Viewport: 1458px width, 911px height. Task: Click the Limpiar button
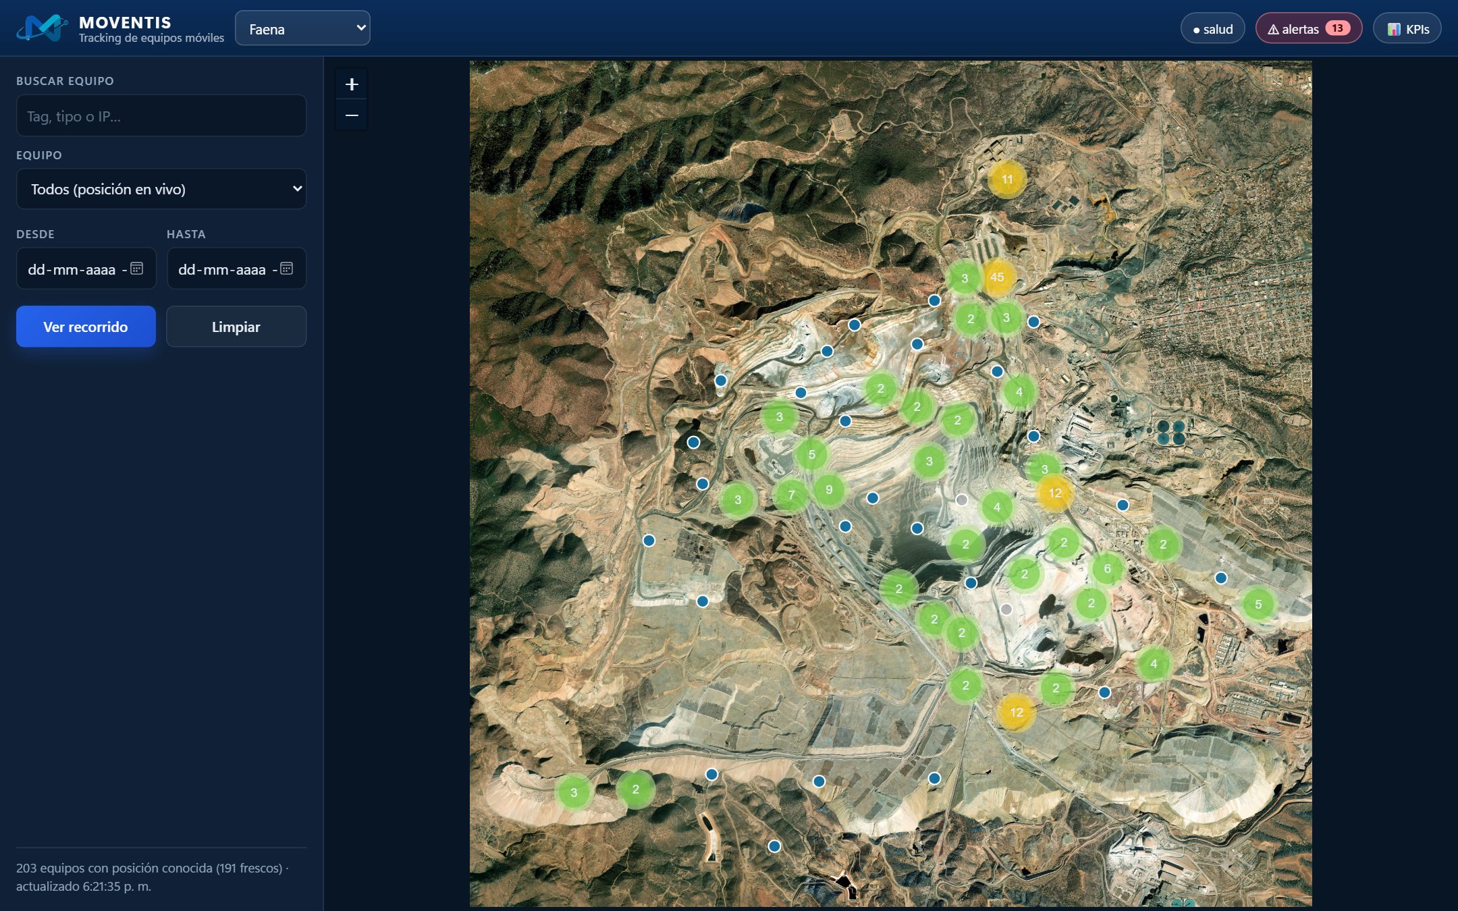click(236, 327)
